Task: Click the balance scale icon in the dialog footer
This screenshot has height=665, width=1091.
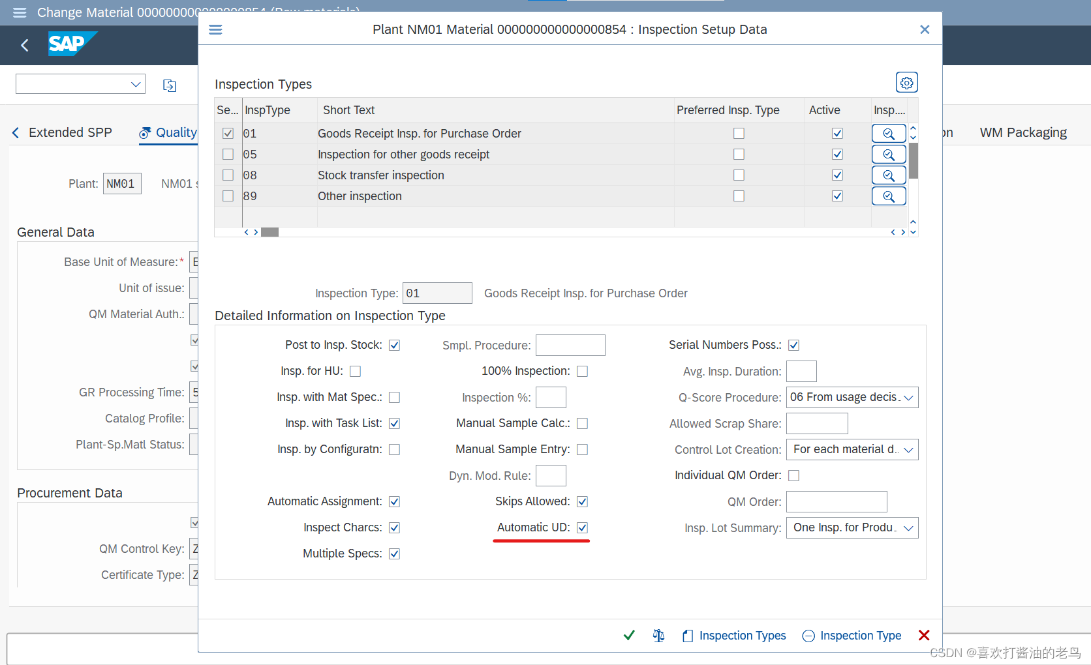Action: pos(658,635)
